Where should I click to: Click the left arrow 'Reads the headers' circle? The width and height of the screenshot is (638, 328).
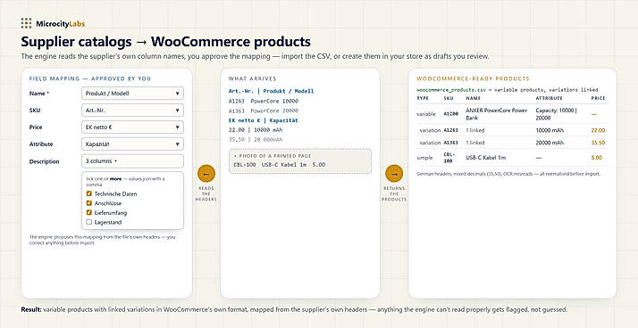[x=206, y=174]
